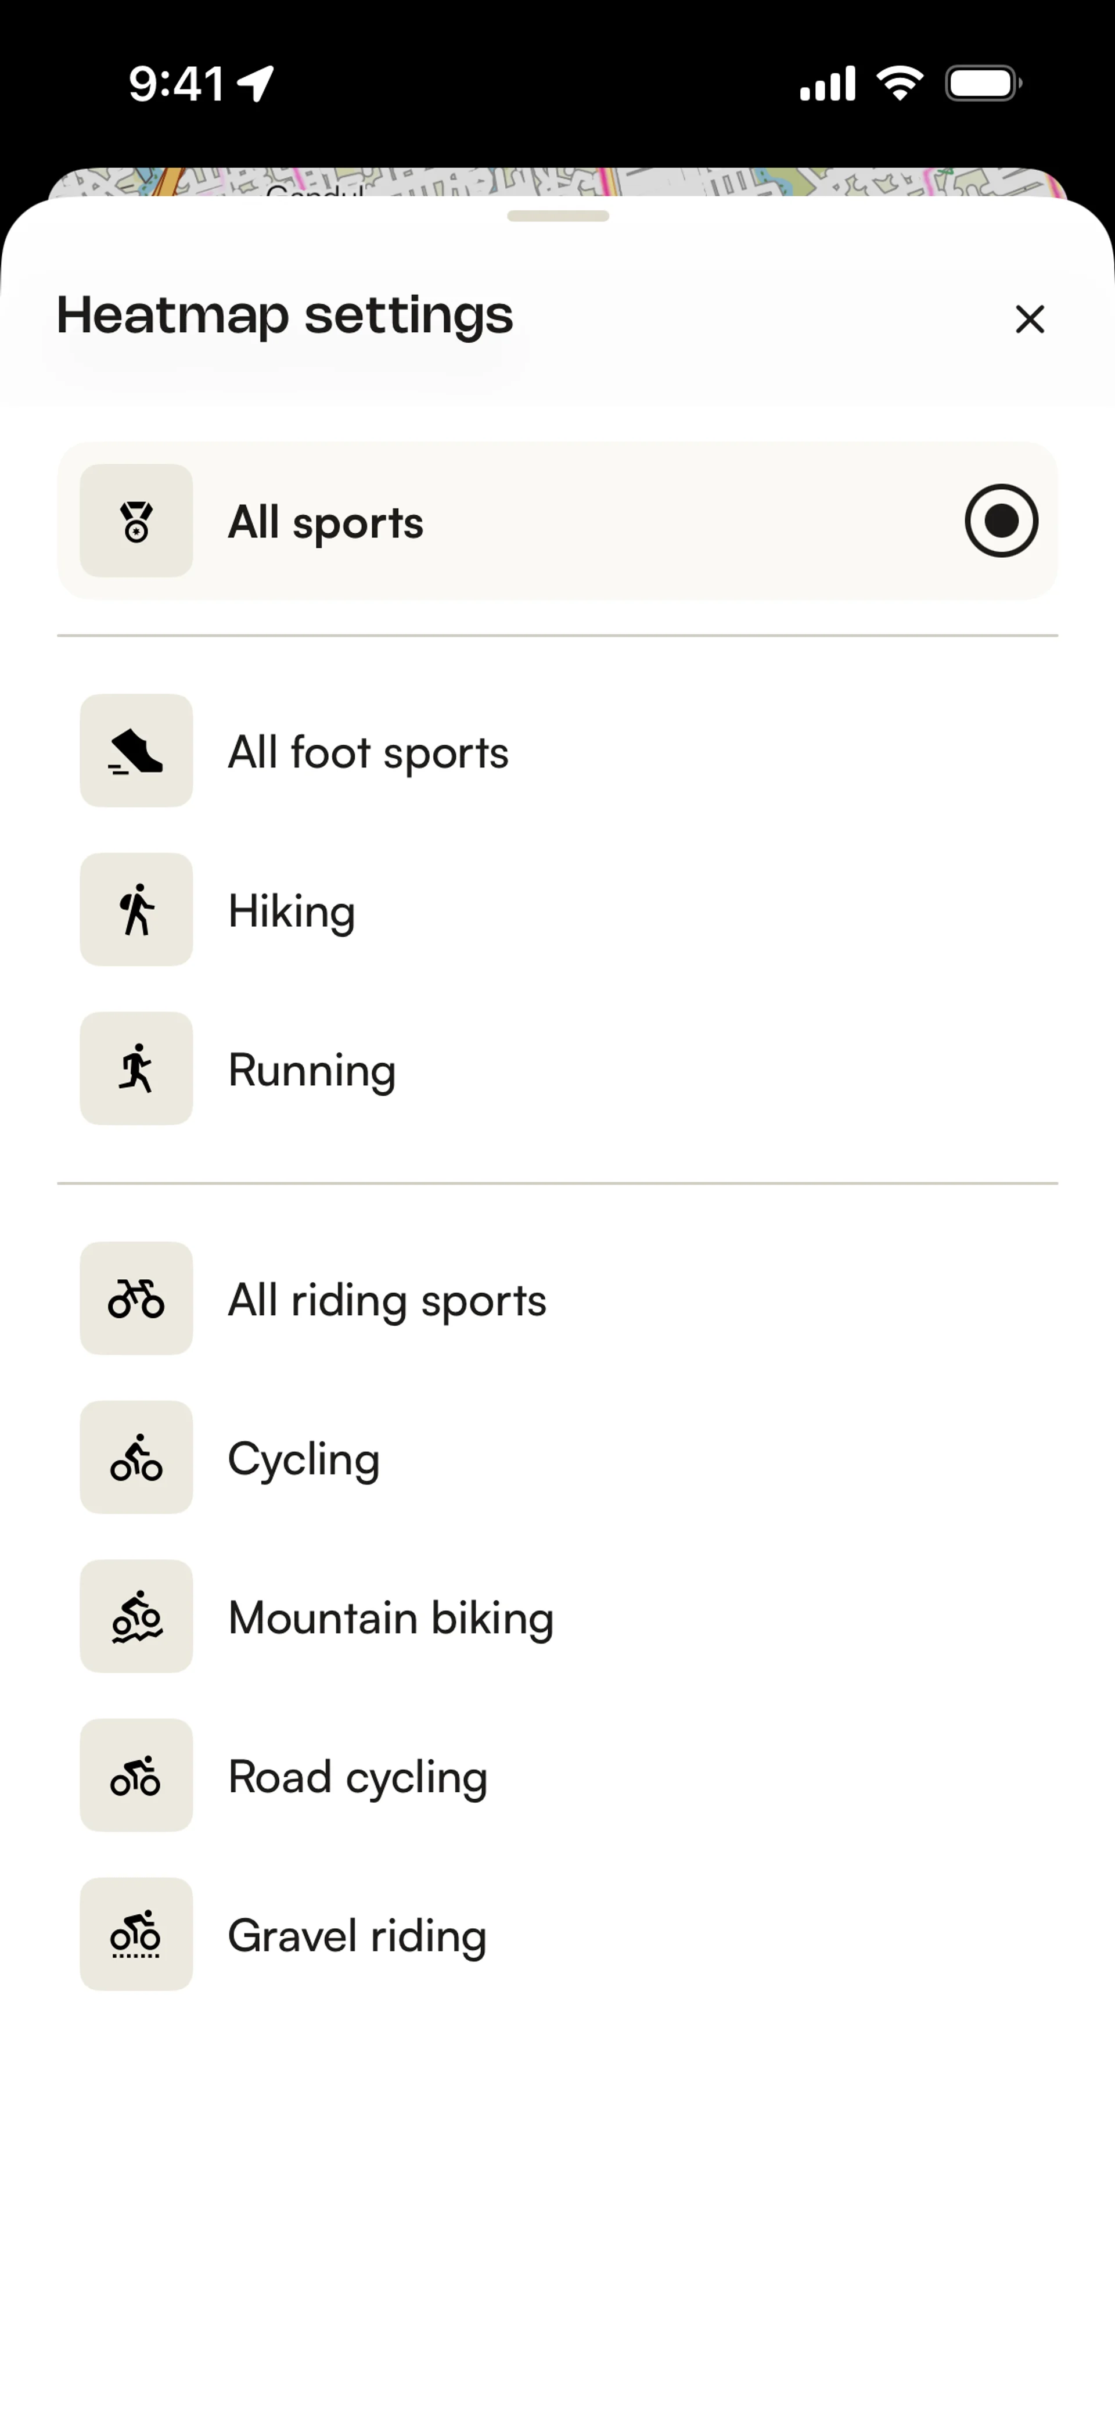
Task: Tap the Road cycling icon
Action: click(x=136, y=1775)
